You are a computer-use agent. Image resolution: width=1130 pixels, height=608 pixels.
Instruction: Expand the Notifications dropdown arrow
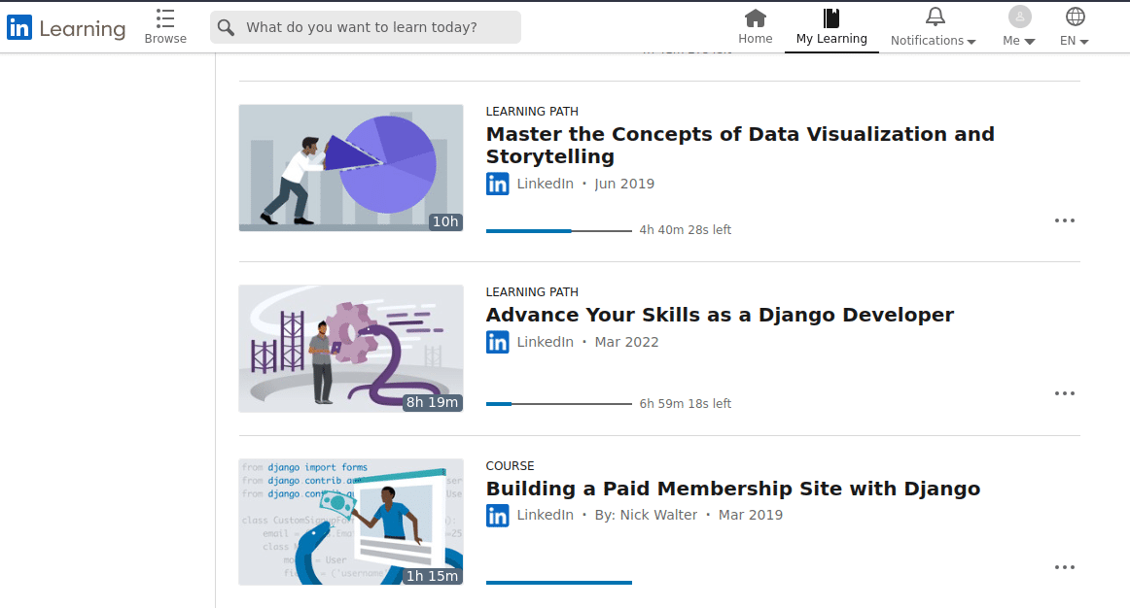point(971,41)
